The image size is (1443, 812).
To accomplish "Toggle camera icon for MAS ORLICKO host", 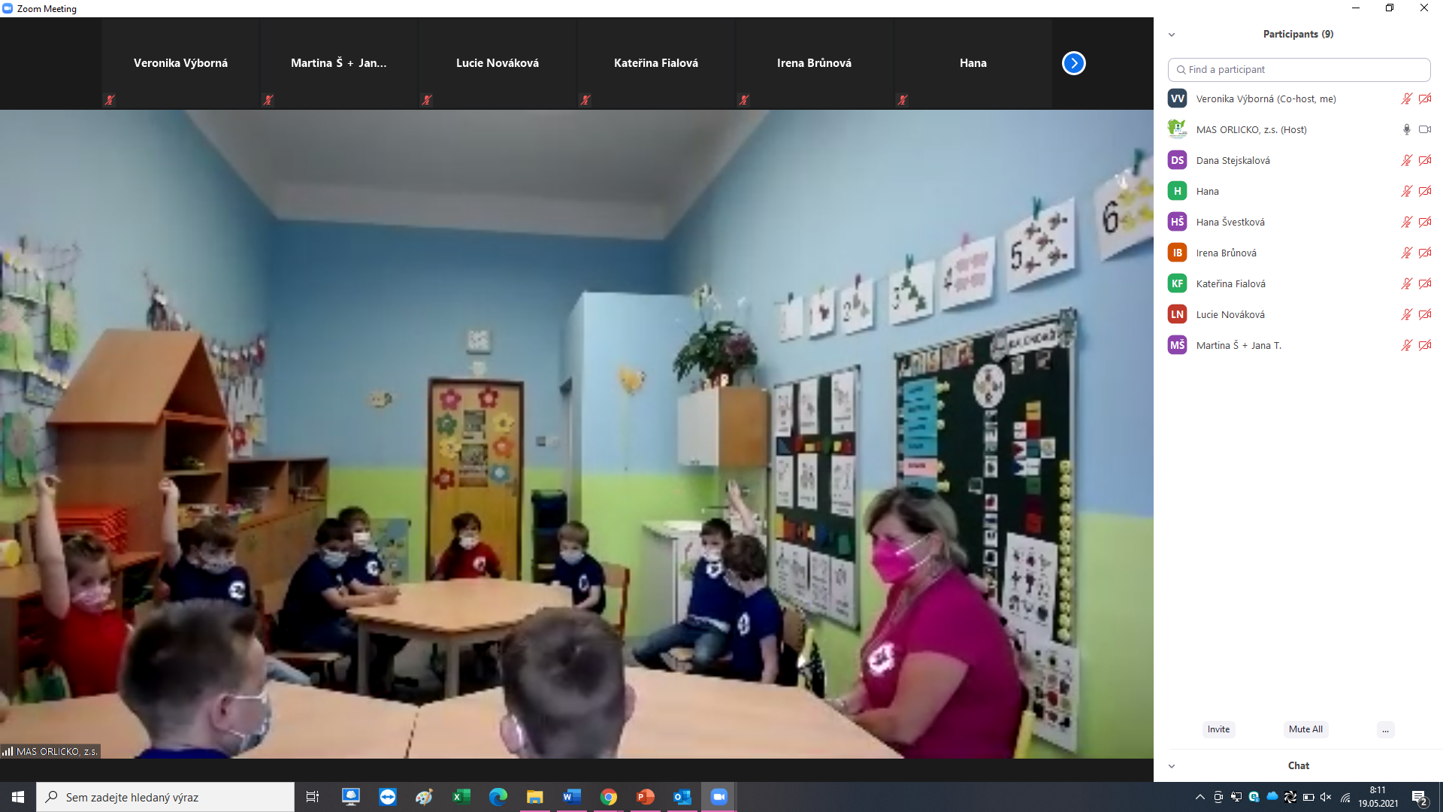I will coord(1424,129).
